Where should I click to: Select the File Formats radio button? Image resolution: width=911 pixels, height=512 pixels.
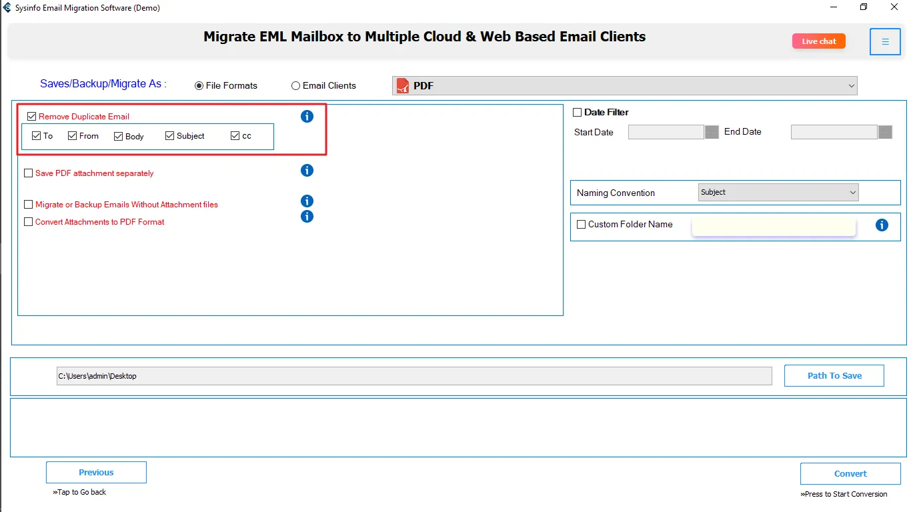(199, 86)
